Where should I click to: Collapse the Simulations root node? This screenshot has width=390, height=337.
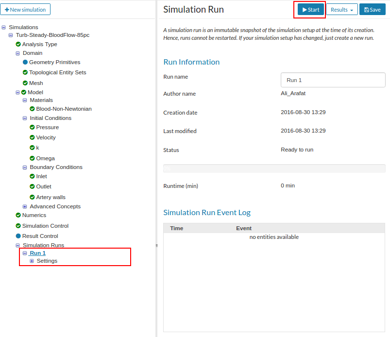coord(4,27)
